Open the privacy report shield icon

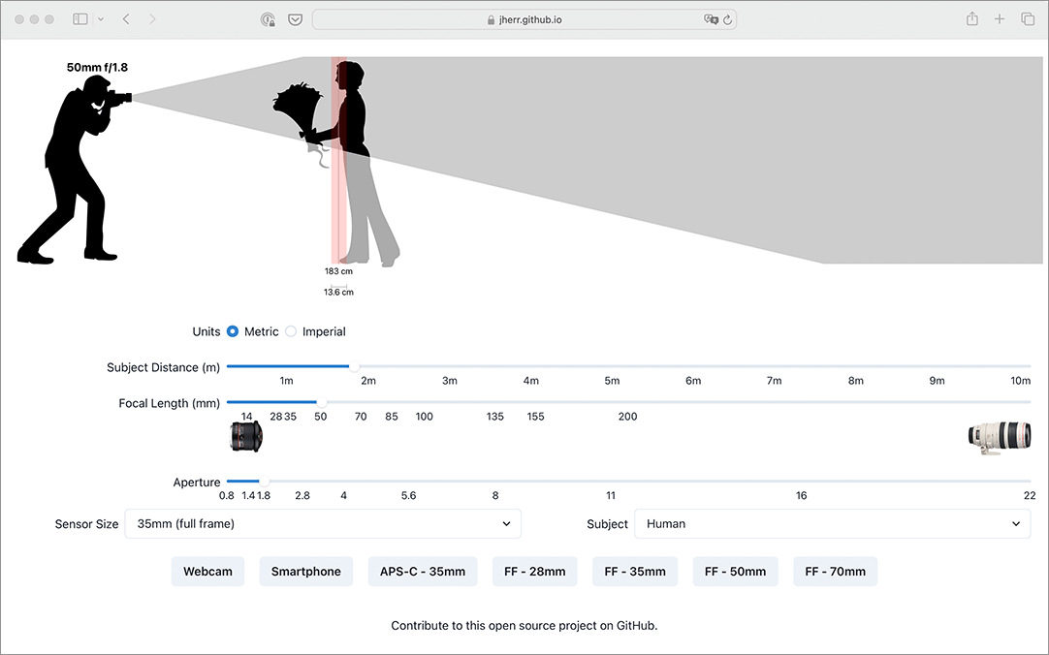268,19
